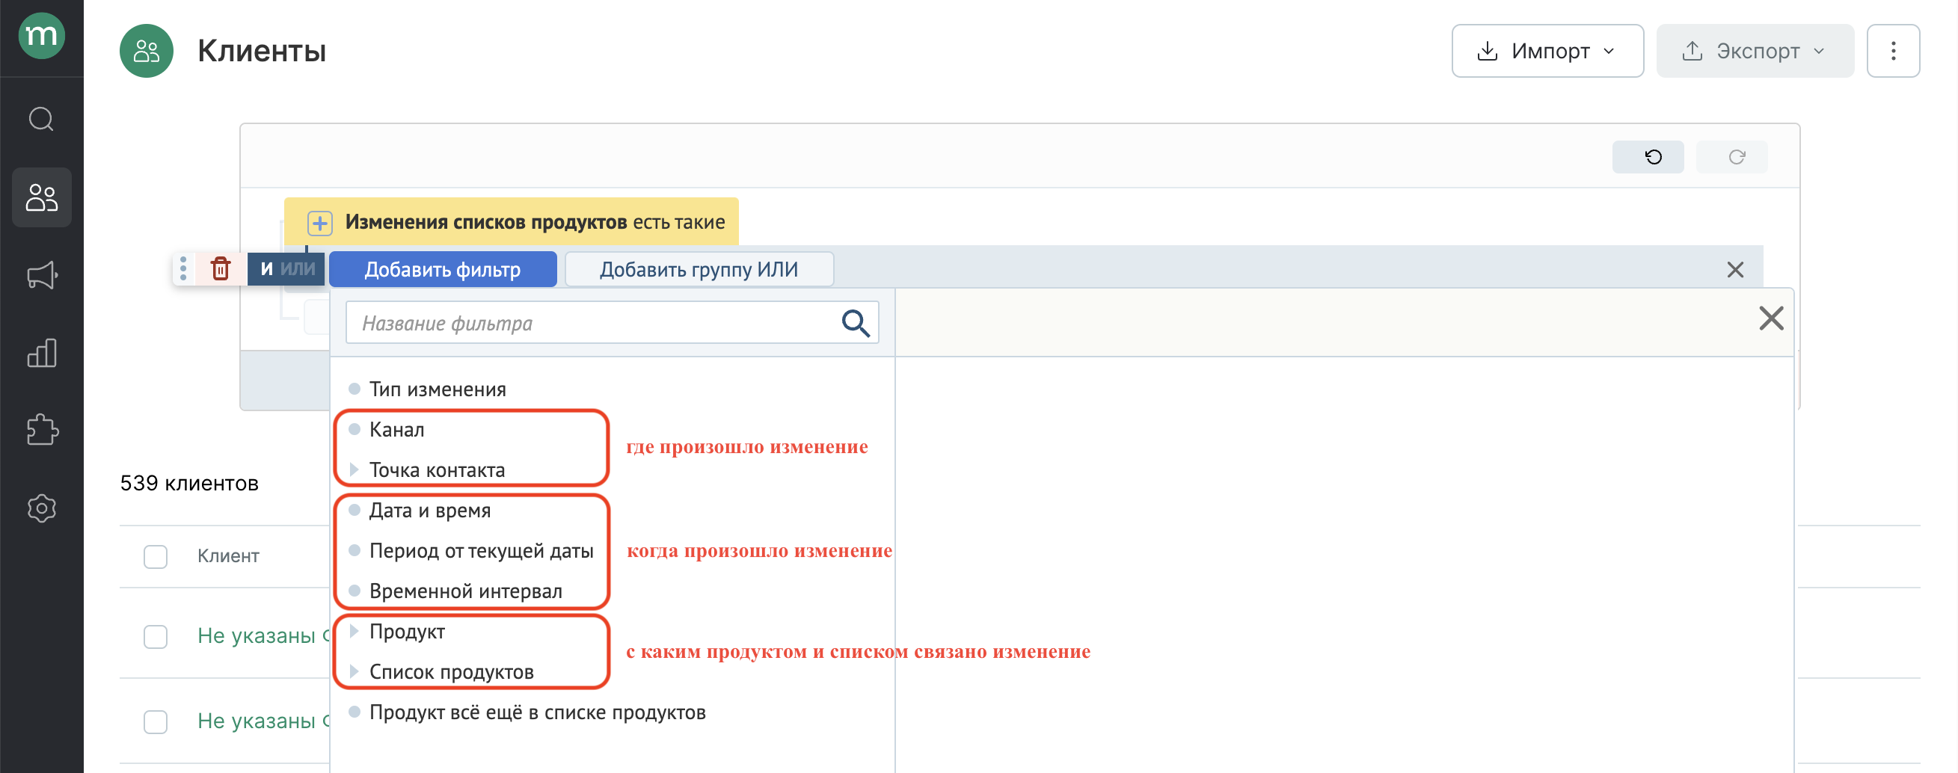The image size is (1958, 773).
Task: Click the drag handle dots of filter row
Action: click(183, 269)
